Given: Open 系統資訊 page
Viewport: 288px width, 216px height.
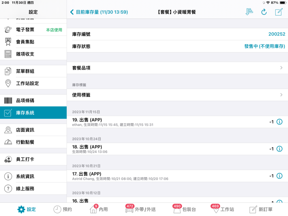Looking at the screenshot, I should tap(33, 176).
